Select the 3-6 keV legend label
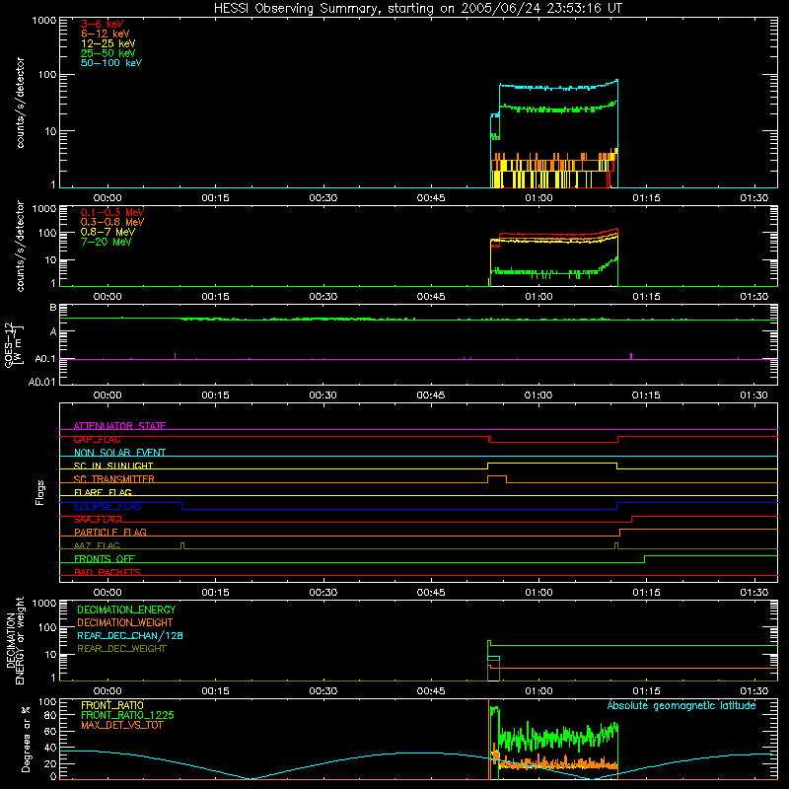Screen dimensions: 789x789 pyautogui.click(x=103, y=24)
